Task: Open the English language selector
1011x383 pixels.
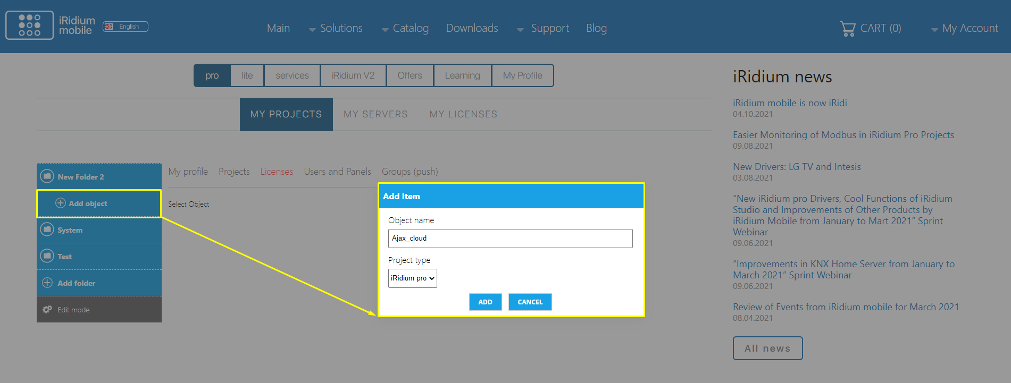Action: click(126, 27)
